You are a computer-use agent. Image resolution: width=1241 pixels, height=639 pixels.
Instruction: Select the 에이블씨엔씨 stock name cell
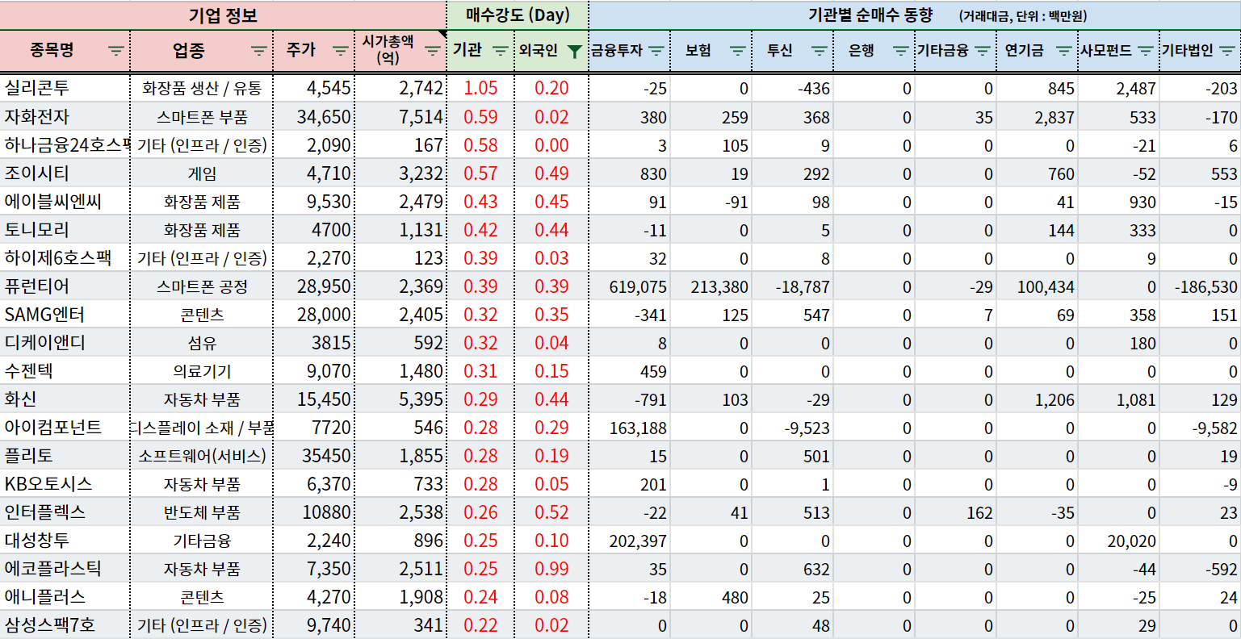[65, 201]
